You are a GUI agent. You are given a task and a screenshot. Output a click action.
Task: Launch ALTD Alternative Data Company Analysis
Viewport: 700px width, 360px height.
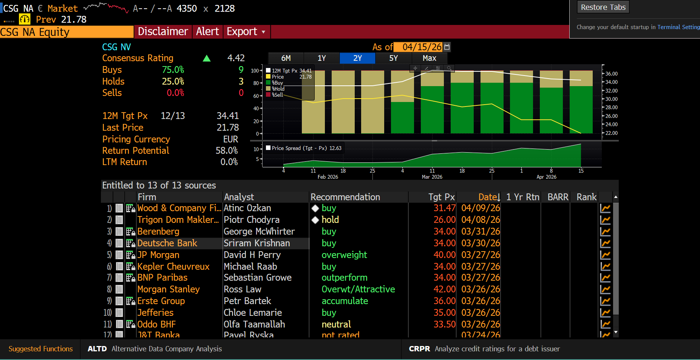click(x=155, y=349)
